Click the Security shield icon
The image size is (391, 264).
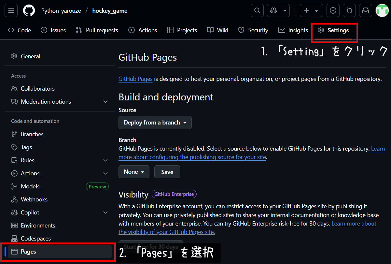tap(241, 30)
